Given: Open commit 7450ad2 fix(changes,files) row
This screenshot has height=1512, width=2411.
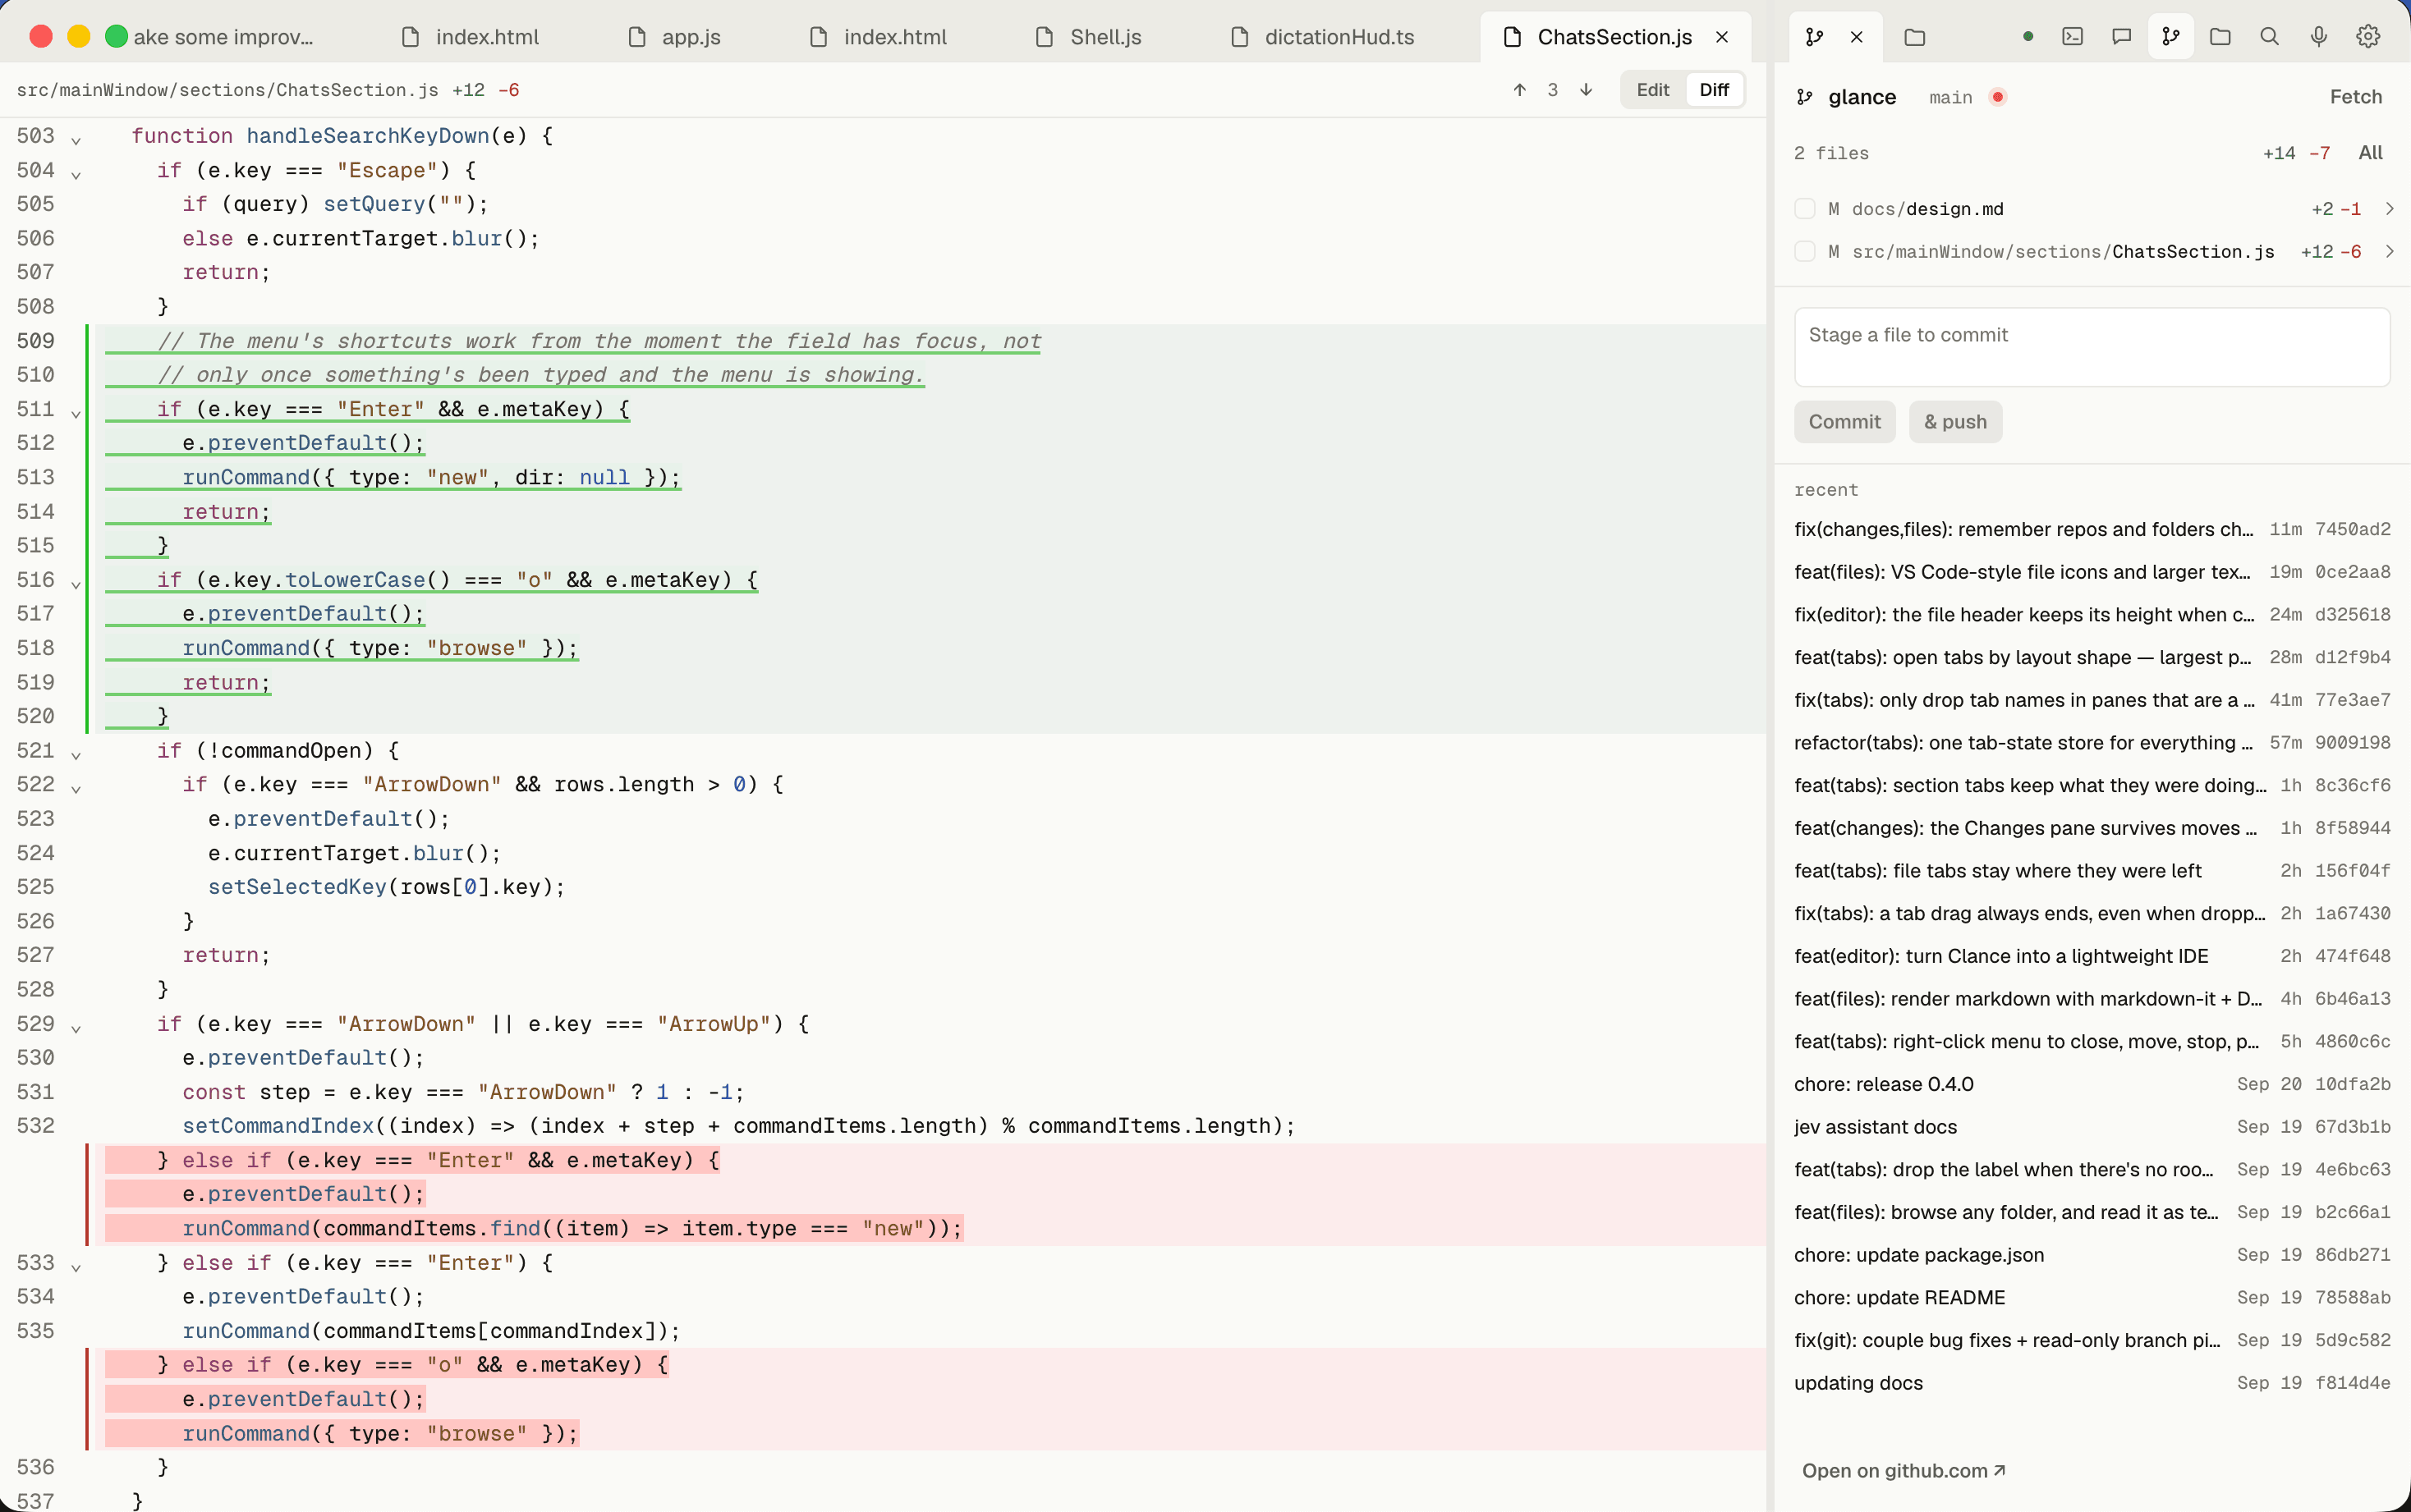Looking at the screenshot, I should 2092,529.
